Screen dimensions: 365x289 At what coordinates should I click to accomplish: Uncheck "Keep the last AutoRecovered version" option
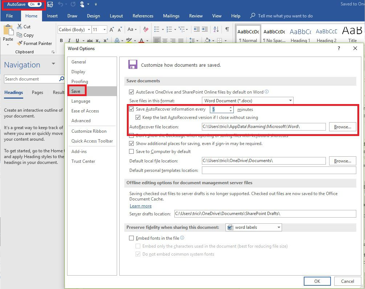tap(138, 117)
